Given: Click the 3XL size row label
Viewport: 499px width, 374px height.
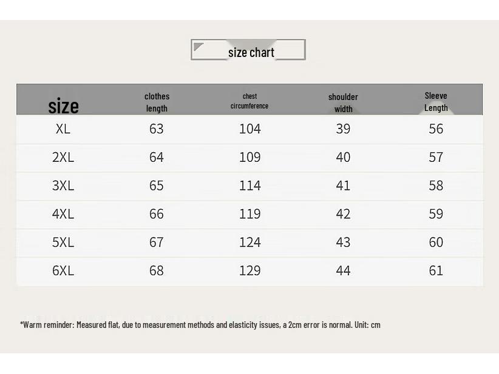Looking at the screenshot, I should [x=63, y=185].
